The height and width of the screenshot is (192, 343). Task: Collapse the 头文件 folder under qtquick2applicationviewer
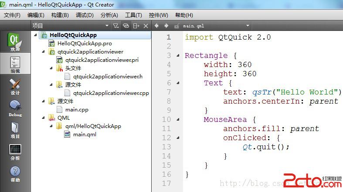pos(51,68)
